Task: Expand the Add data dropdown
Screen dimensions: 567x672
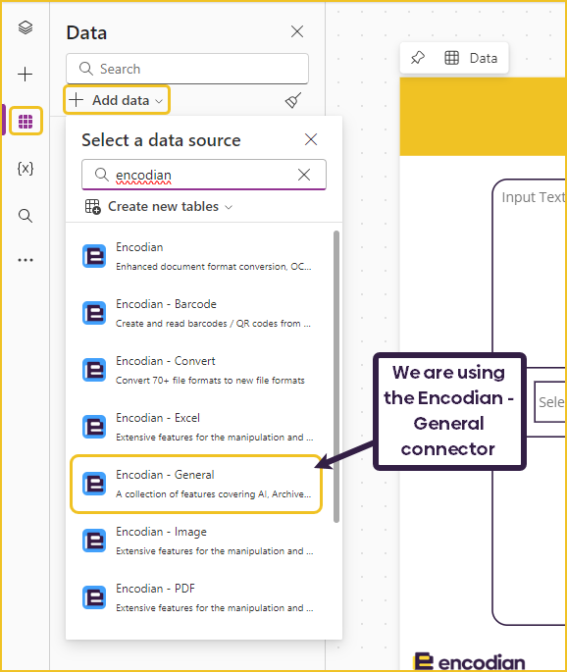Action: coord(117,100)
